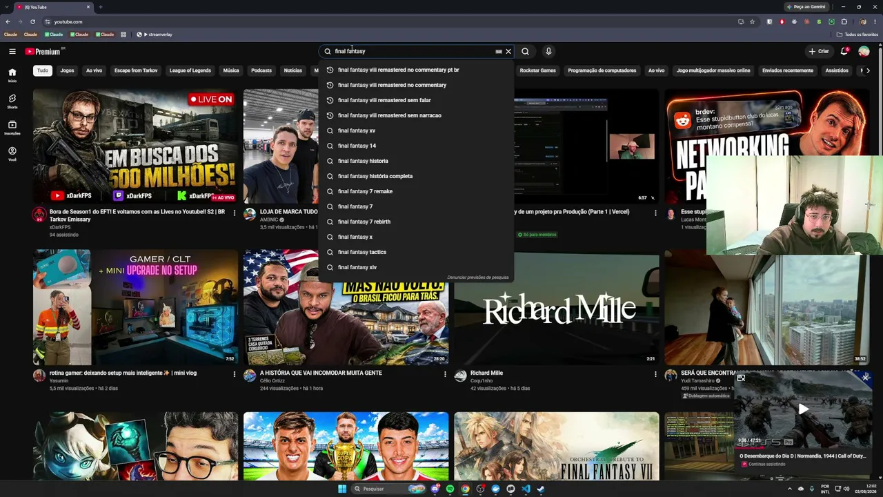Screen dimensions: 883x497
Task: Choose suggestion 'final fantasy 14'
Action: (416, 146)
